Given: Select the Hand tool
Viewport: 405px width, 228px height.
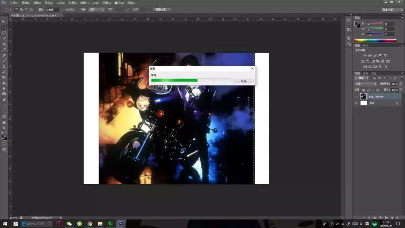Looking at the screenshot, I should point(4,122).
